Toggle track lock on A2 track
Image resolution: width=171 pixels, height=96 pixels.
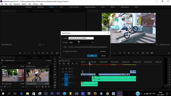coord(63,84)
